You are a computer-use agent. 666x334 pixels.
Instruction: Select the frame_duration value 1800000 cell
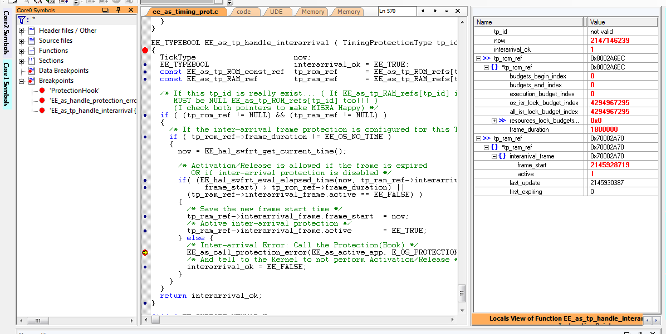tap(622, 129)
